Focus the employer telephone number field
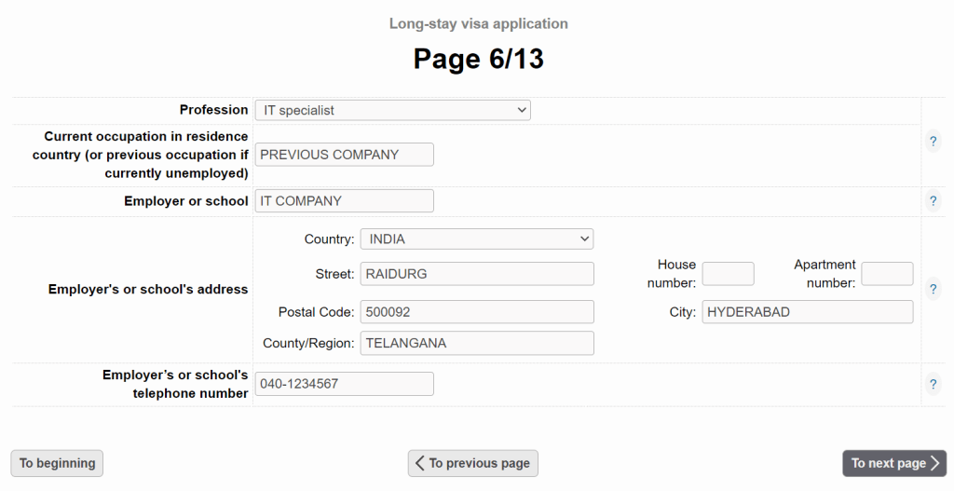This screenshot has width=954, height=491. click(344, 384)
